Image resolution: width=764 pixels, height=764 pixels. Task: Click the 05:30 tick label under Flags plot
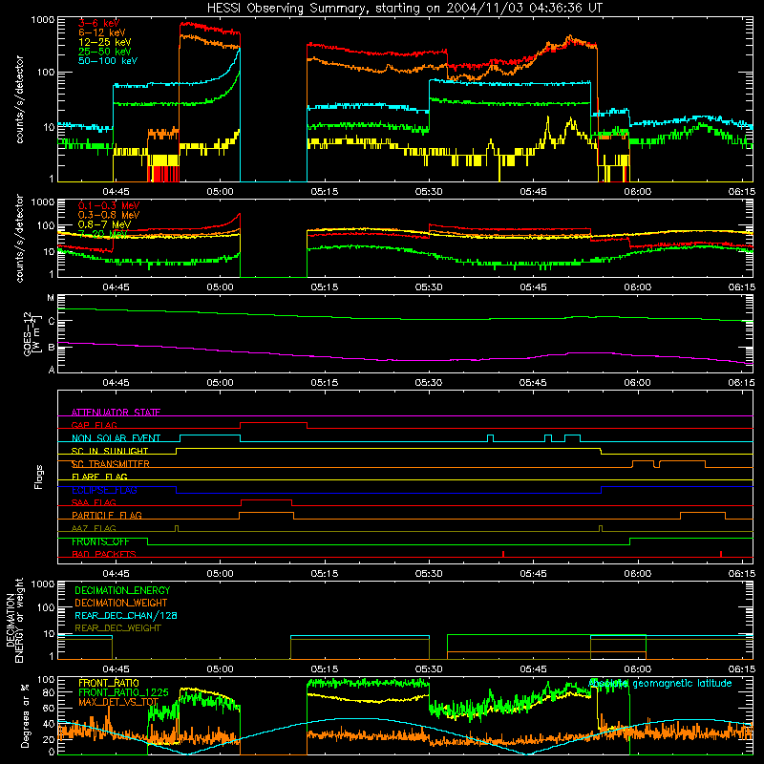tap(429, 574)
